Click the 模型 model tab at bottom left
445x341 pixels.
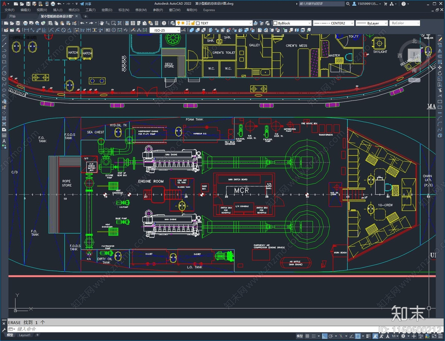10,335
